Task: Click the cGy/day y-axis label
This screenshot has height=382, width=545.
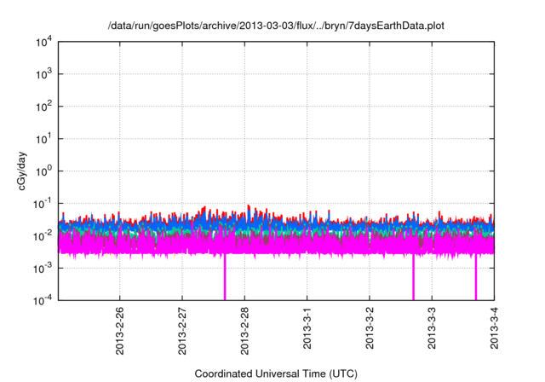Action: [x=21, y=171]
